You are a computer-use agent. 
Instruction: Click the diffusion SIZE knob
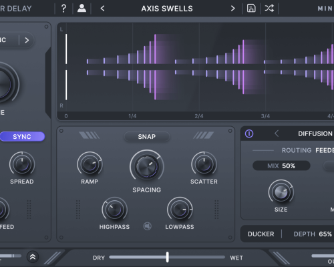click(x=281, y=192)
